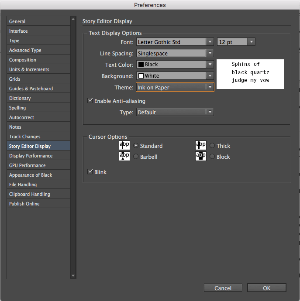Image resolution: width=300 pixels, height=301 pixels.
Task: Open the GPU Performance category
Action: (38, 165)
